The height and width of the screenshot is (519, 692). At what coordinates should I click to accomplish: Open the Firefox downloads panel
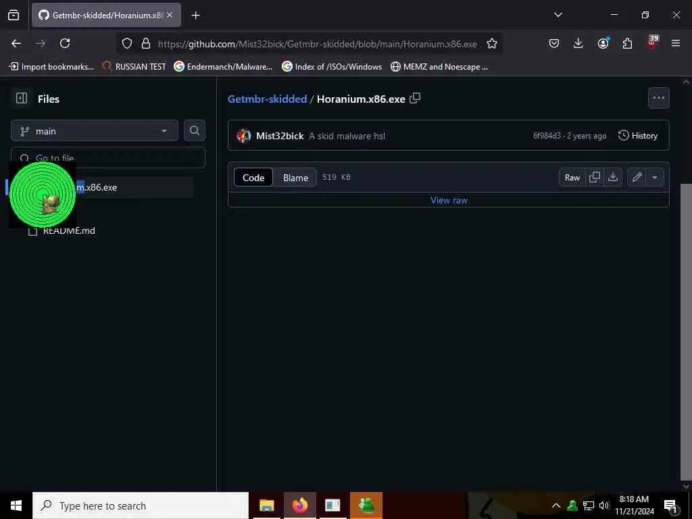(x=578, y=43)
